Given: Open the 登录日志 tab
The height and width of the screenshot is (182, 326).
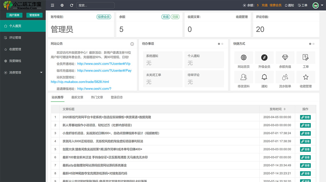Looking at the screenshot, I should [116, 97].
